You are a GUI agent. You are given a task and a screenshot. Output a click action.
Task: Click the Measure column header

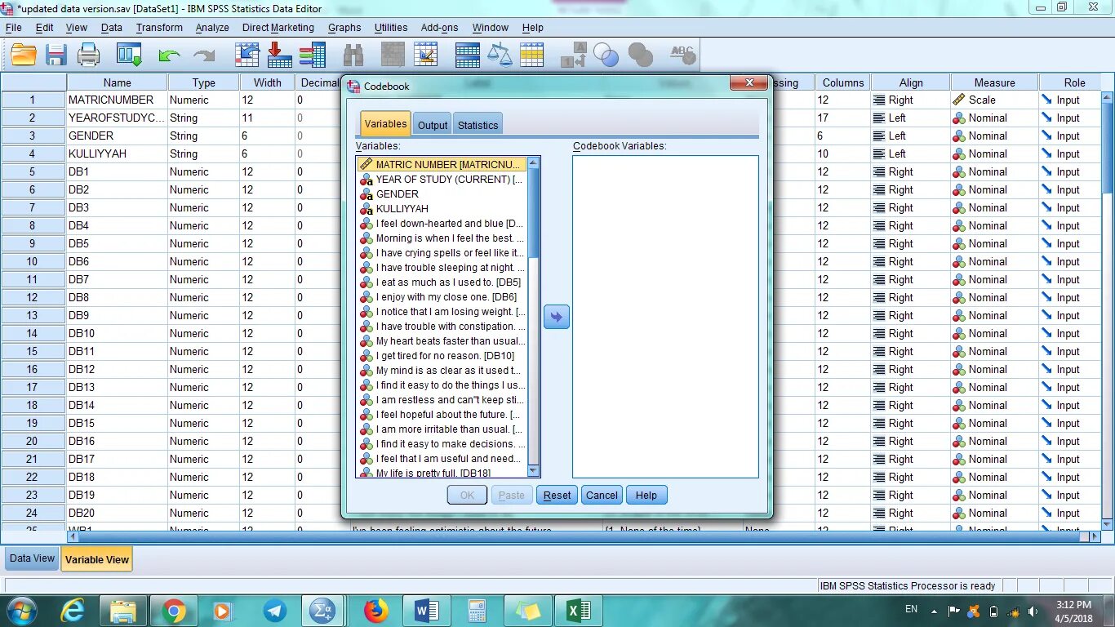(x=994, y=82)
